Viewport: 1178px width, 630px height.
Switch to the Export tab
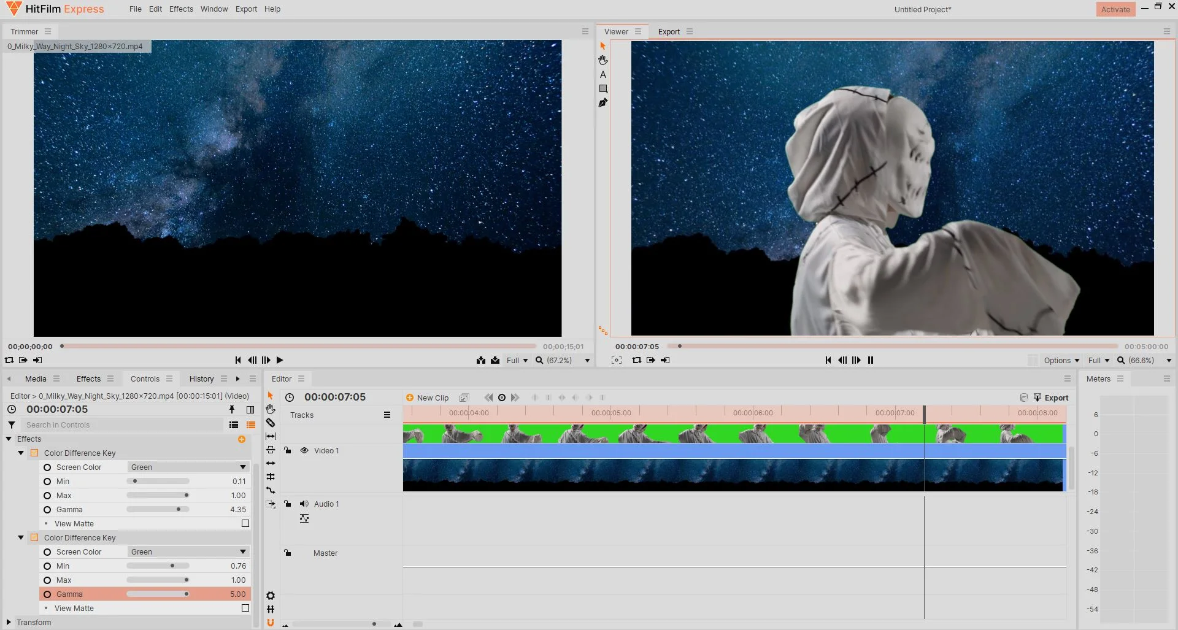click(x=669, y=32)
